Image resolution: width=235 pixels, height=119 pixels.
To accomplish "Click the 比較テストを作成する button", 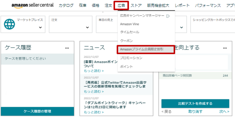I will coord(195,104).
